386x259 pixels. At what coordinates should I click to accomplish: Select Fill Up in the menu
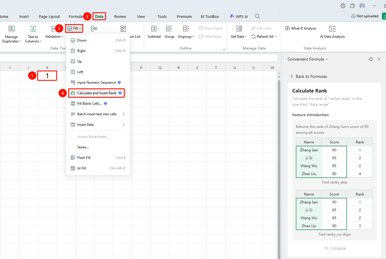(98, 61)
